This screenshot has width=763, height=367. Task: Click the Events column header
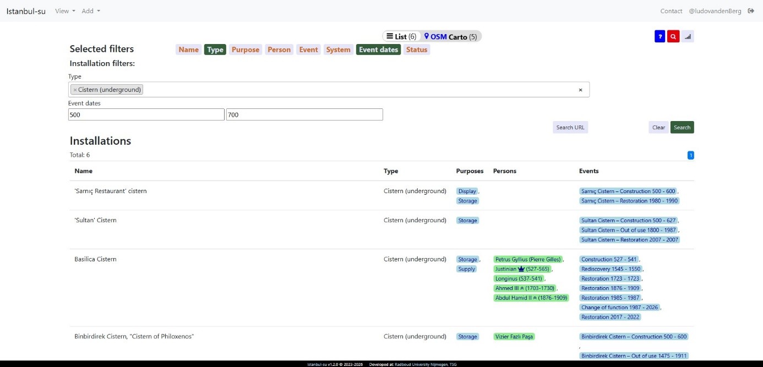tap(588, 171)
